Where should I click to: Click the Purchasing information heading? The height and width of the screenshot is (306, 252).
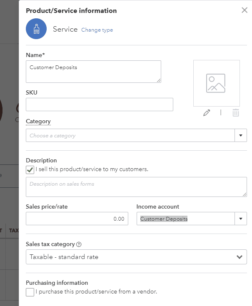[57, 283]
